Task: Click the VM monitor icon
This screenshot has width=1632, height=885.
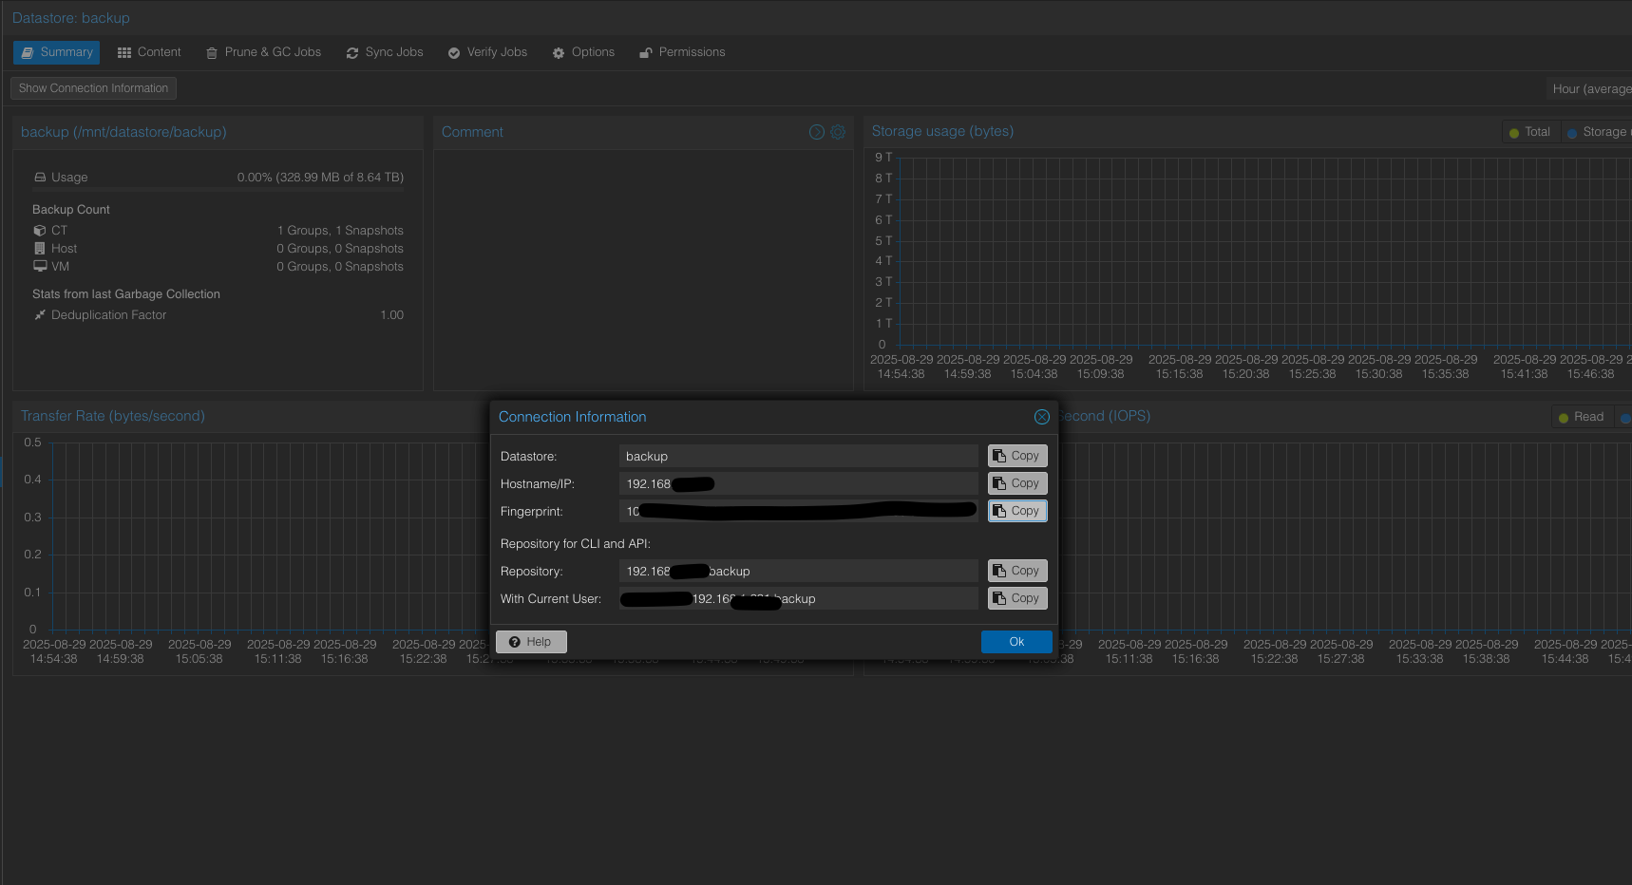Action: click(40, 267)
